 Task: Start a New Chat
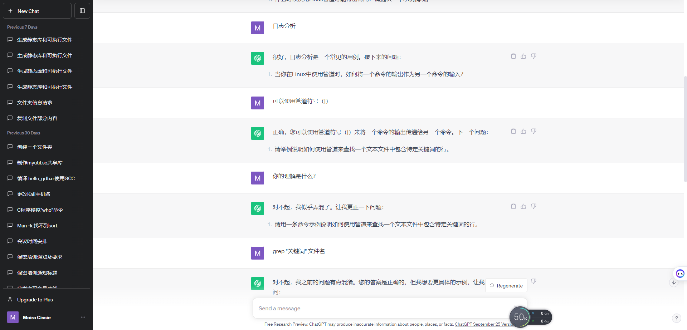(37, 11)
